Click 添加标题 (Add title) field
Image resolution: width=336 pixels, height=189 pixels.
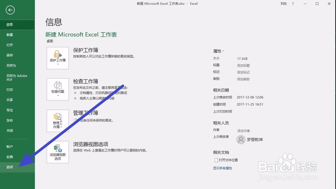(x=243, y=65)
